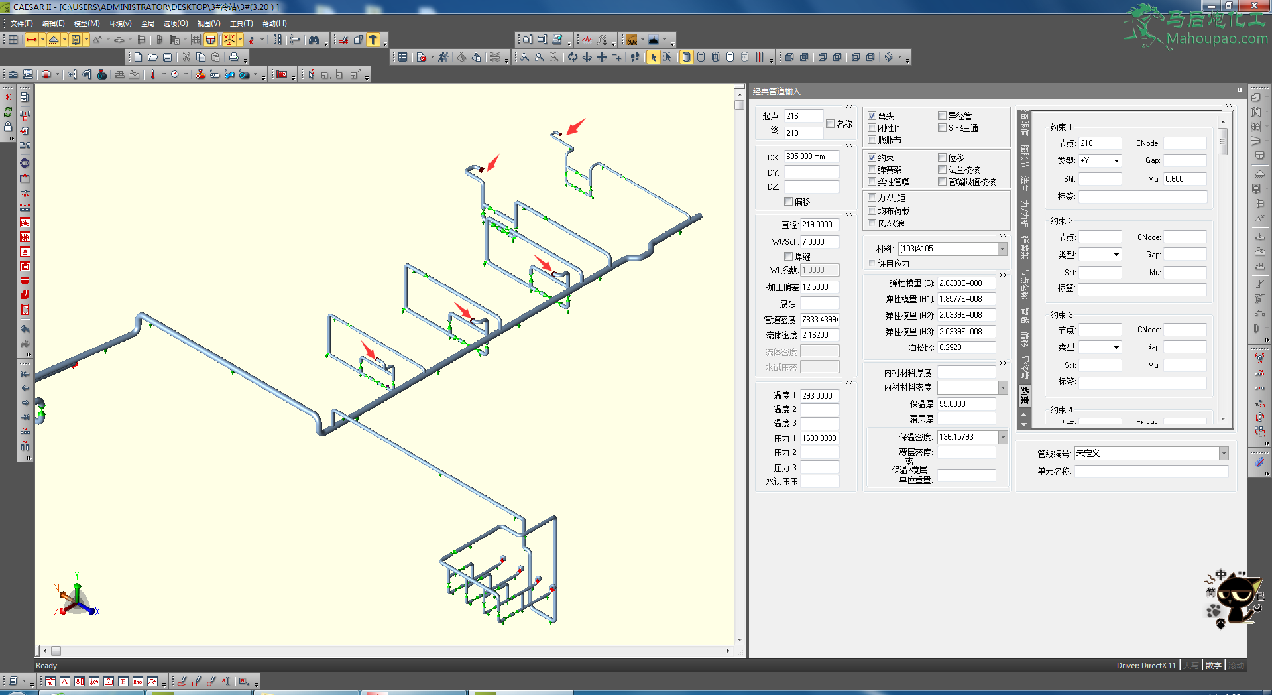The height and width of the screenshot is (695, 1272).
Task: Check the 膨胀节 (Expansion Joint) checkbox
Action: coord(872,140)
